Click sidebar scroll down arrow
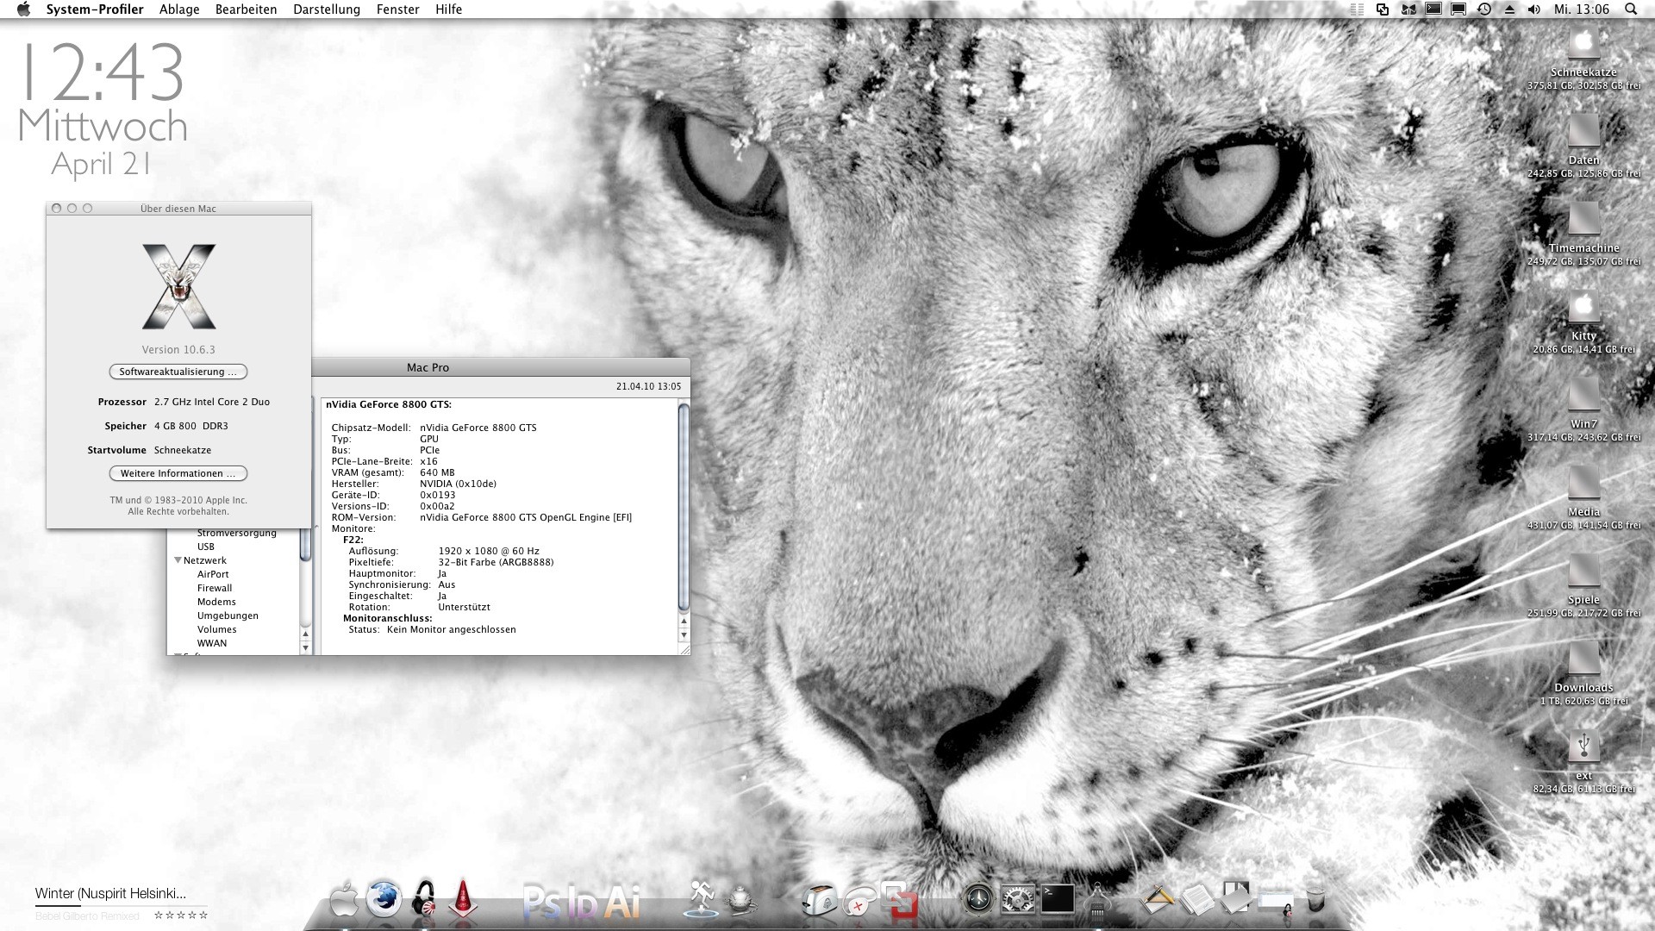 pos(305,647)
